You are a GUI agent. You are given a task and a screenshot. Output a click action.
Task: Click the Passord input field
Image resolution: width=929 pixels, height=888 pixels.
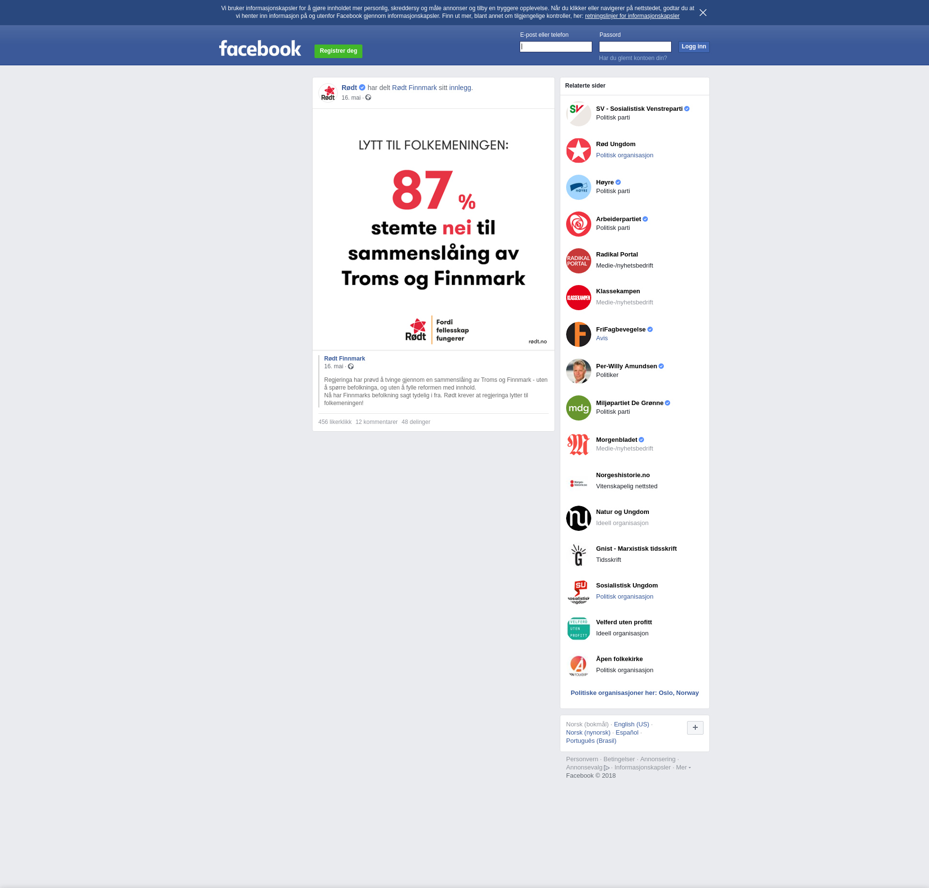pos(635,46)
